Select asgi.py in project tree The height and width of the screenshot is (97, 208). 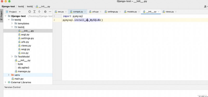[25, 35]
